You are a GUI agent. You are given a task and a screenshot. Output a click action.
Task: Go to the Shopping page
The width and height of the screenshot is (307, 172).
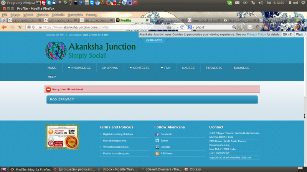tap(110, 68)
